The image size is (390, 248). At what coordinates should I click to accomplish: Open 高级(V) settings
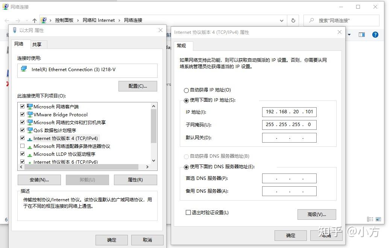point(317,214)
